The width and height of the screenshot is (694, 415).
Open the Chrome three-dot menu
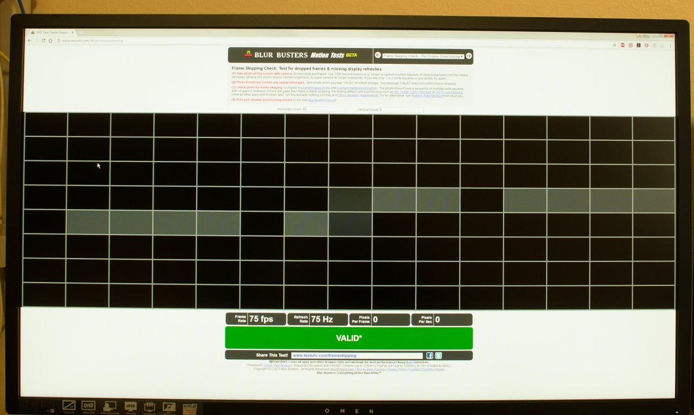click(x=671, y=46)
